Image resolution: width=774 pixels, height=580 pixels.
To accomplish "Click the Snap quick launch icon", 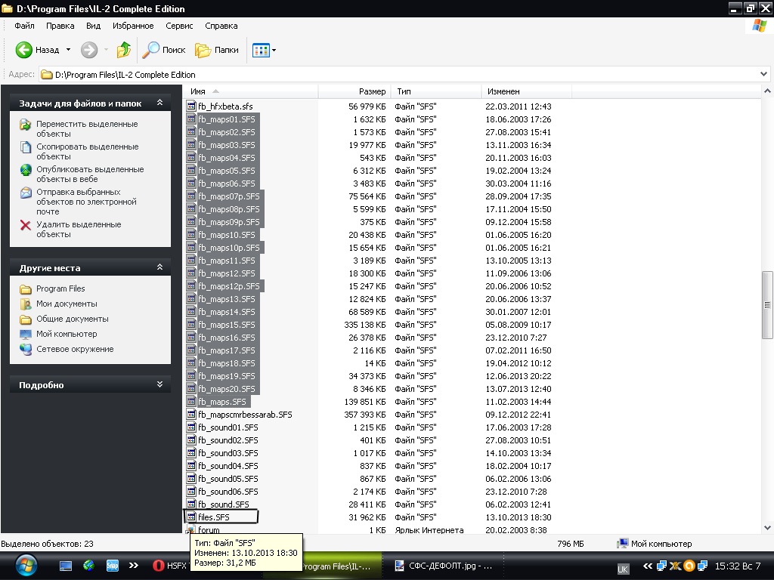I will (113, 566).
